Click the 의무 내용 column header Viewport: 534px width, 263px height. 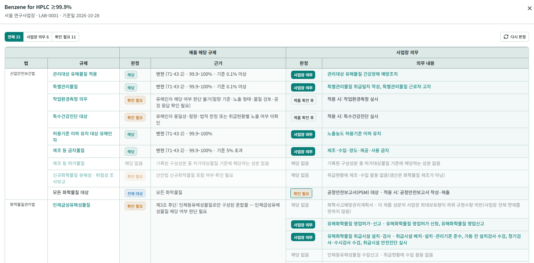click(425, 63)
